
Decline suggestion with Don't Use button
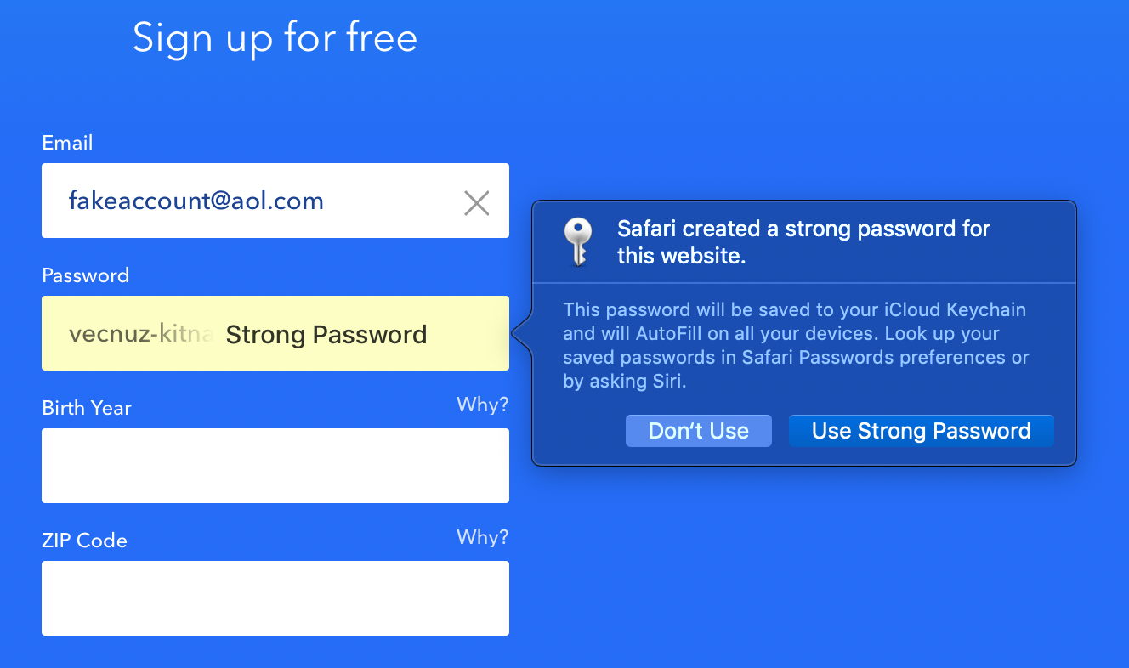coord(699,431)
